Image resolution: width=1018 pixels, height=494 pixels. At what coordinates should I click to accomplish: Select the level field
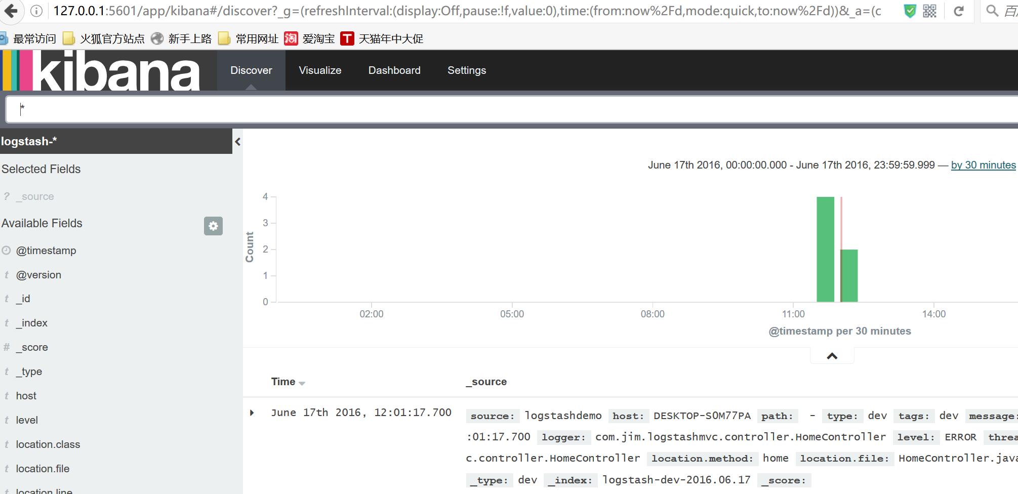point(27,420)
